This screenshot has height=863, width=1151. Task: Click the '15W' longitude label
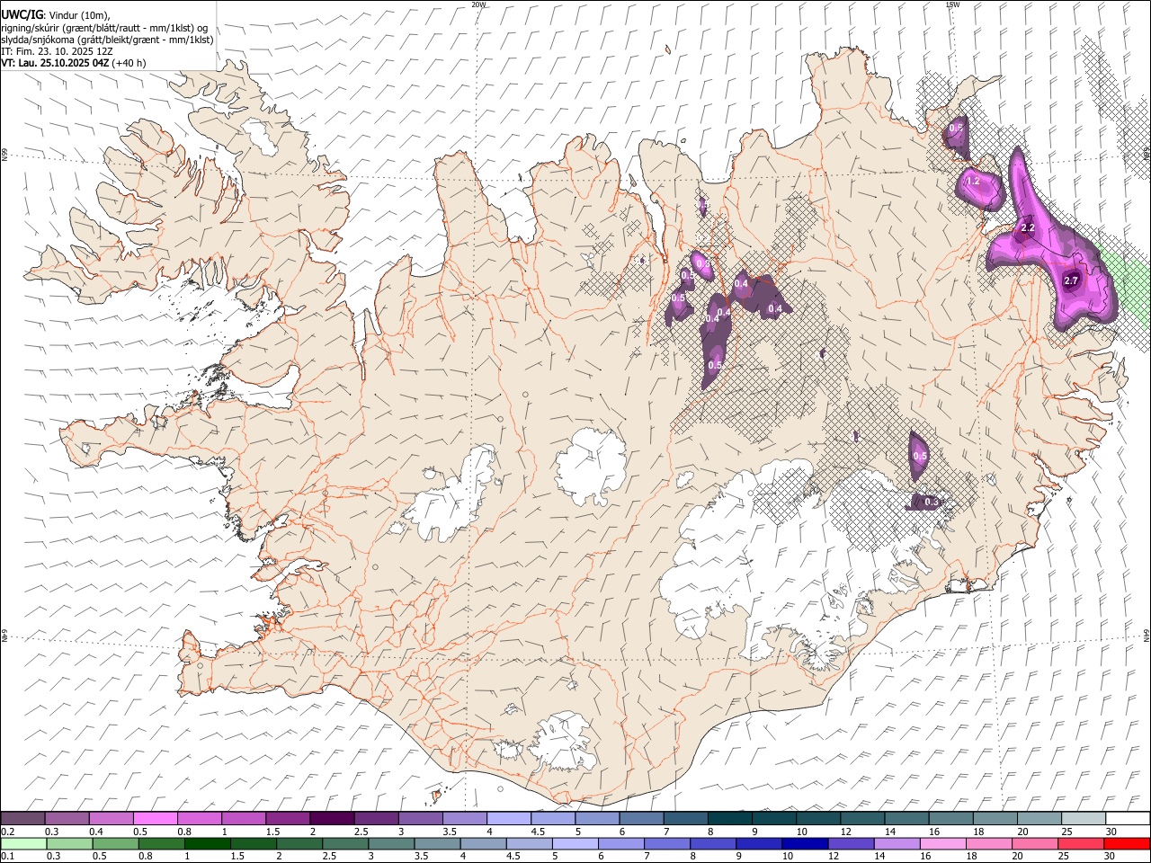point(952,4)
